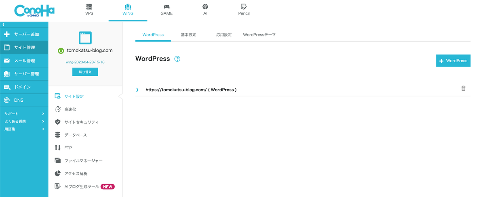The image size is (477, 197).
Task: Click the globe icon for DNS
Action: [x=7, y=101]
